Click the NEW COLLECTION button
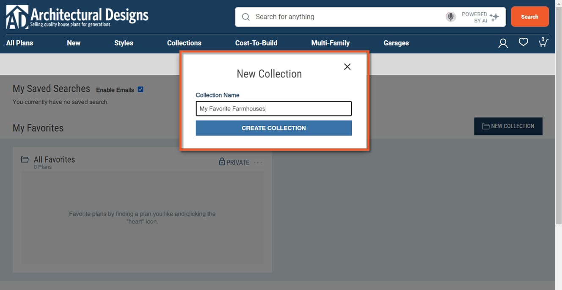The height and width of the screenshot is (290, 562). pyautogui.click(x=508, y=126)
